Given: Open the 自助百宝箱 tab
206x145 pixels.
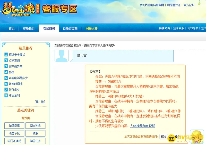Looking at the screenshot, I should (x=70, y=28).
